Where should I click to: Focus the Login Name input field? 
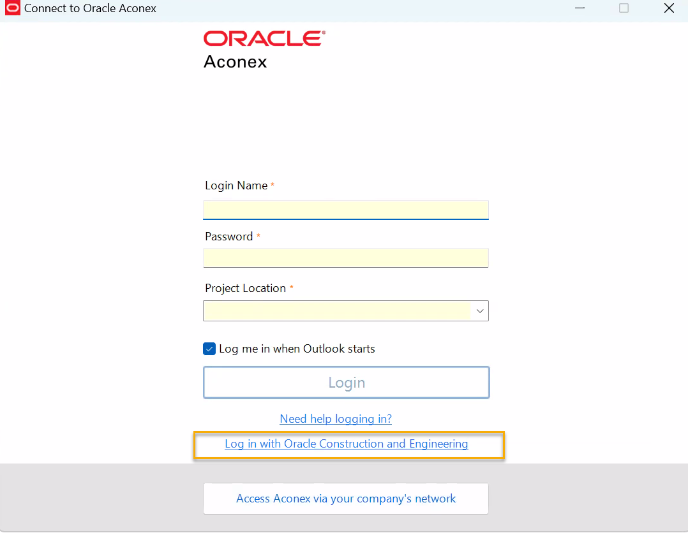(346, 210)
